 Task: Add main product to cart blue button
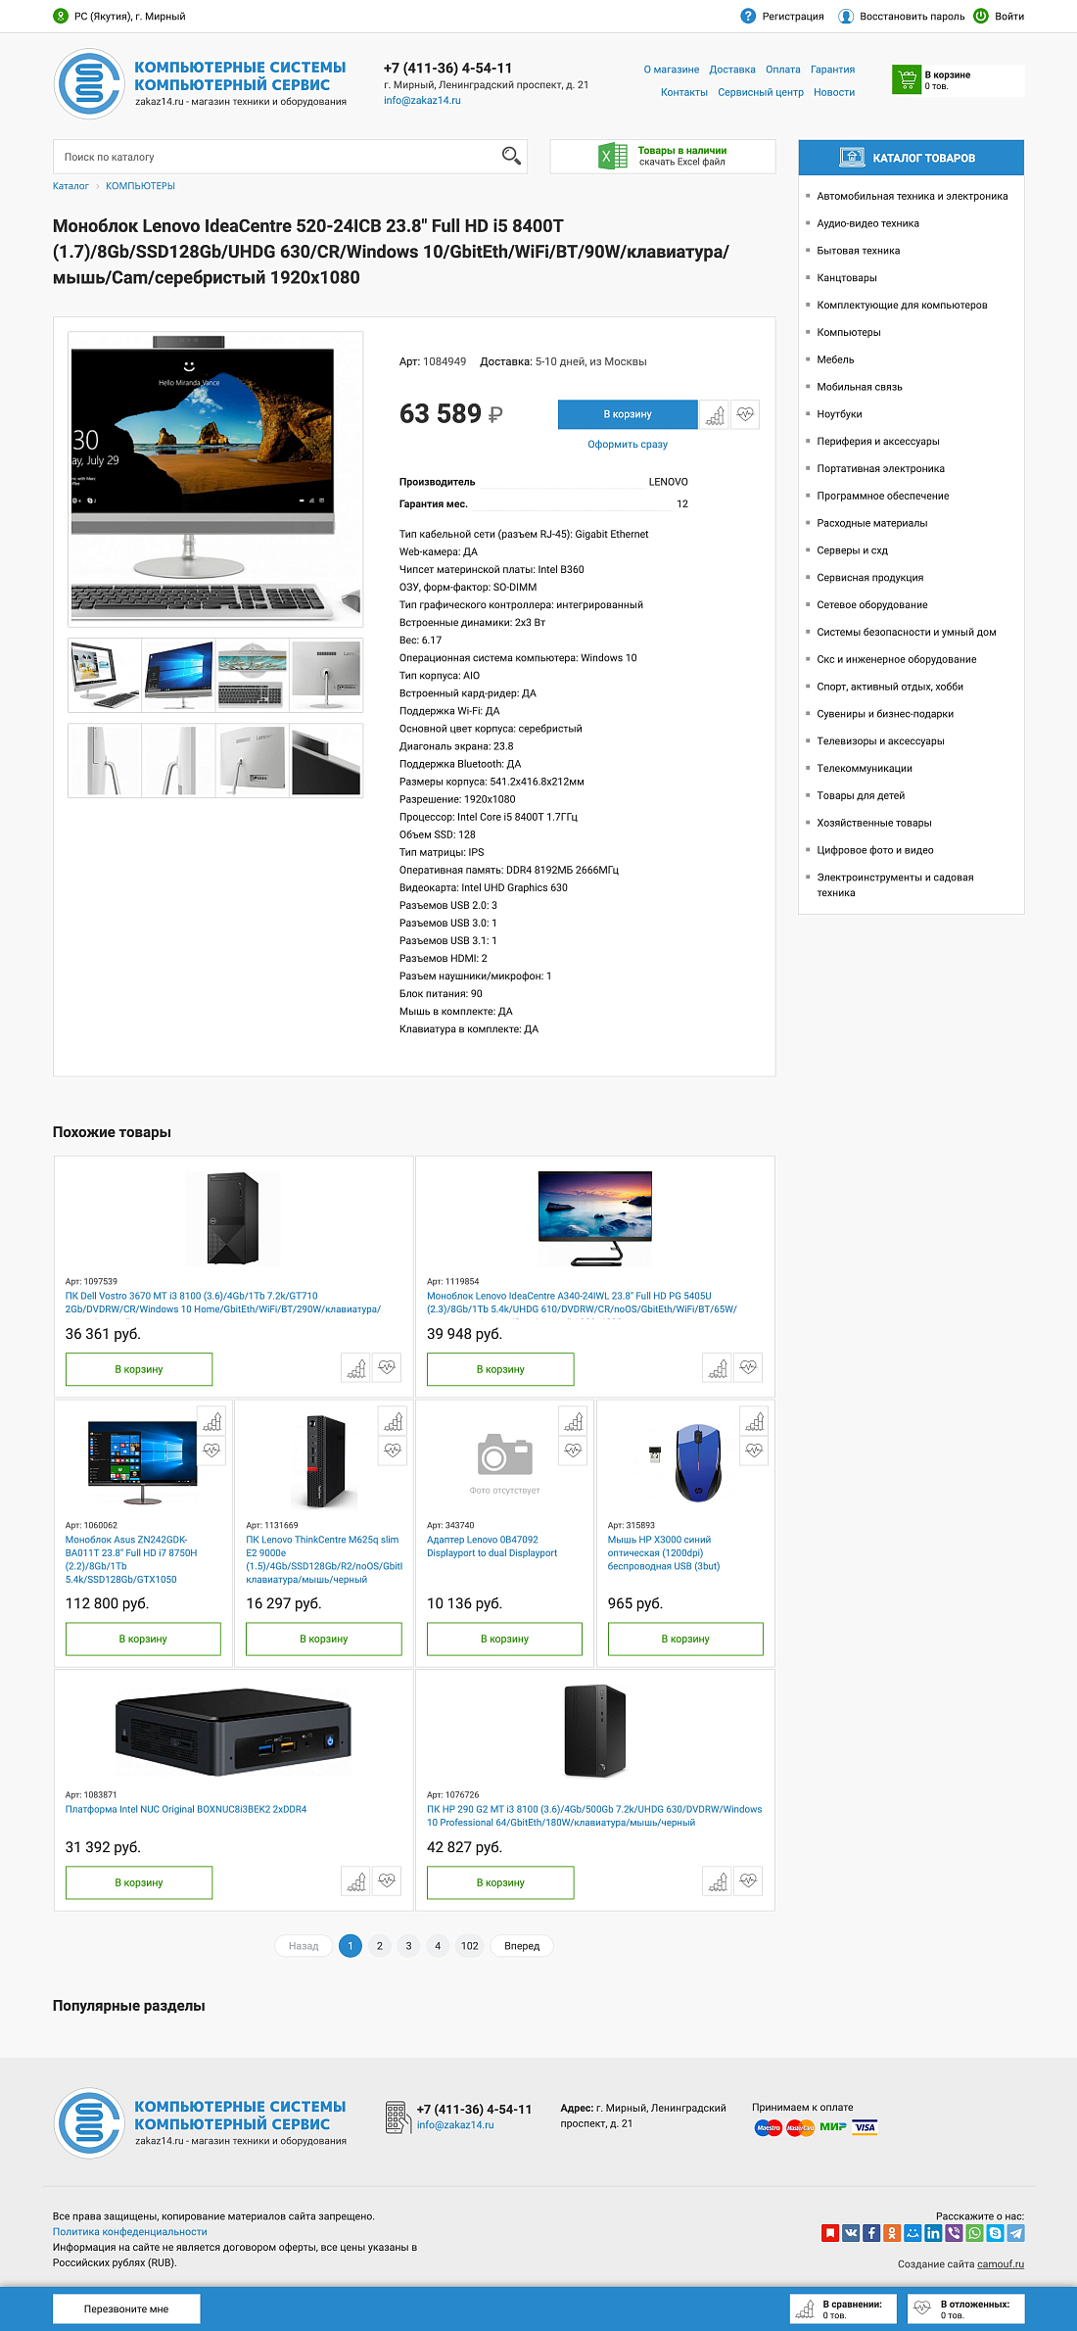coord(628,414)
